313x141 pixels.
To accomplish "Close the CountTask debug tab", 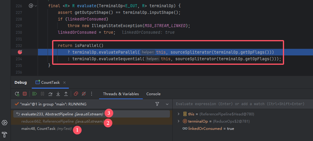I will [64, 82].
